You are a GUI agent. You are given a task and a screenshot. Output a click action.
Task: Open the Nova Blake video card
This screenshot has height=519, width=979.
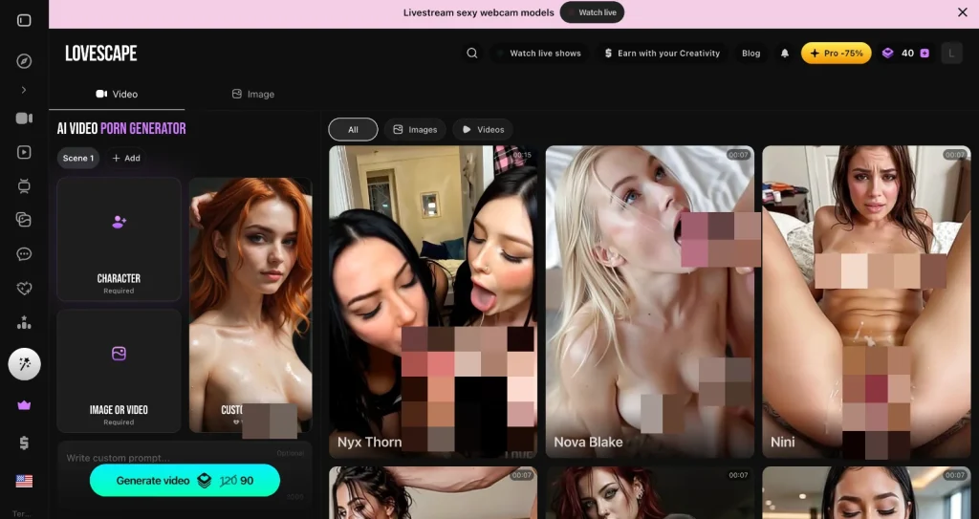650,302
